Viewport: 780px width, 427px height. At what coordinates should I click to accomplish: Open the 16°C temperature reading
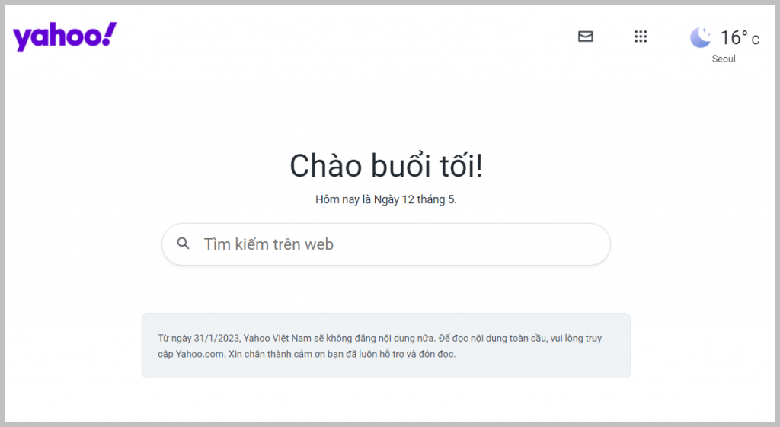click(x=740, y=38)
